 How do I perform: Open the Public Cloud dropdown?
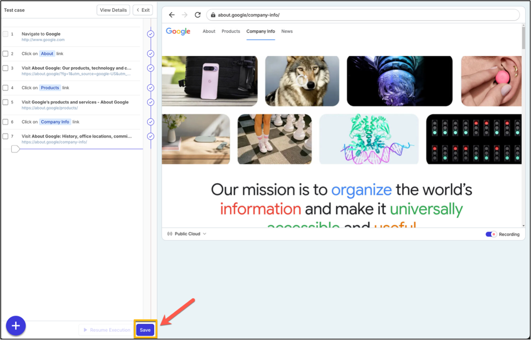[x=187, y=234]
